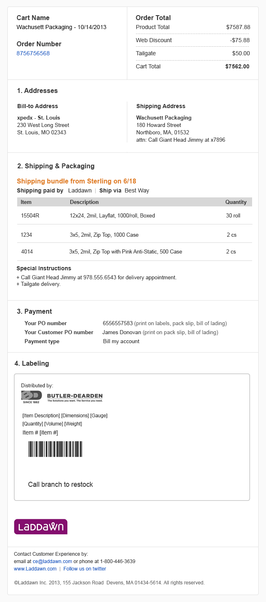The width and height of the screenshot is (266, 602).
Task: Click the barcode on the label preview
Action: pyautogui.click(x=55, y=449)
